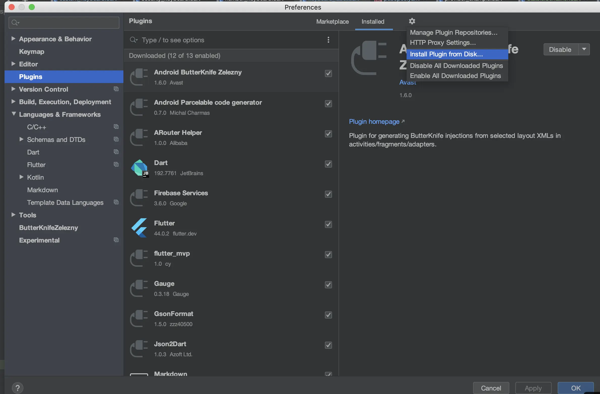Image resolution: width=600 pixels, height=394 pixels.
Task: Click the help question mark button
Action: [x=18, y=388]
